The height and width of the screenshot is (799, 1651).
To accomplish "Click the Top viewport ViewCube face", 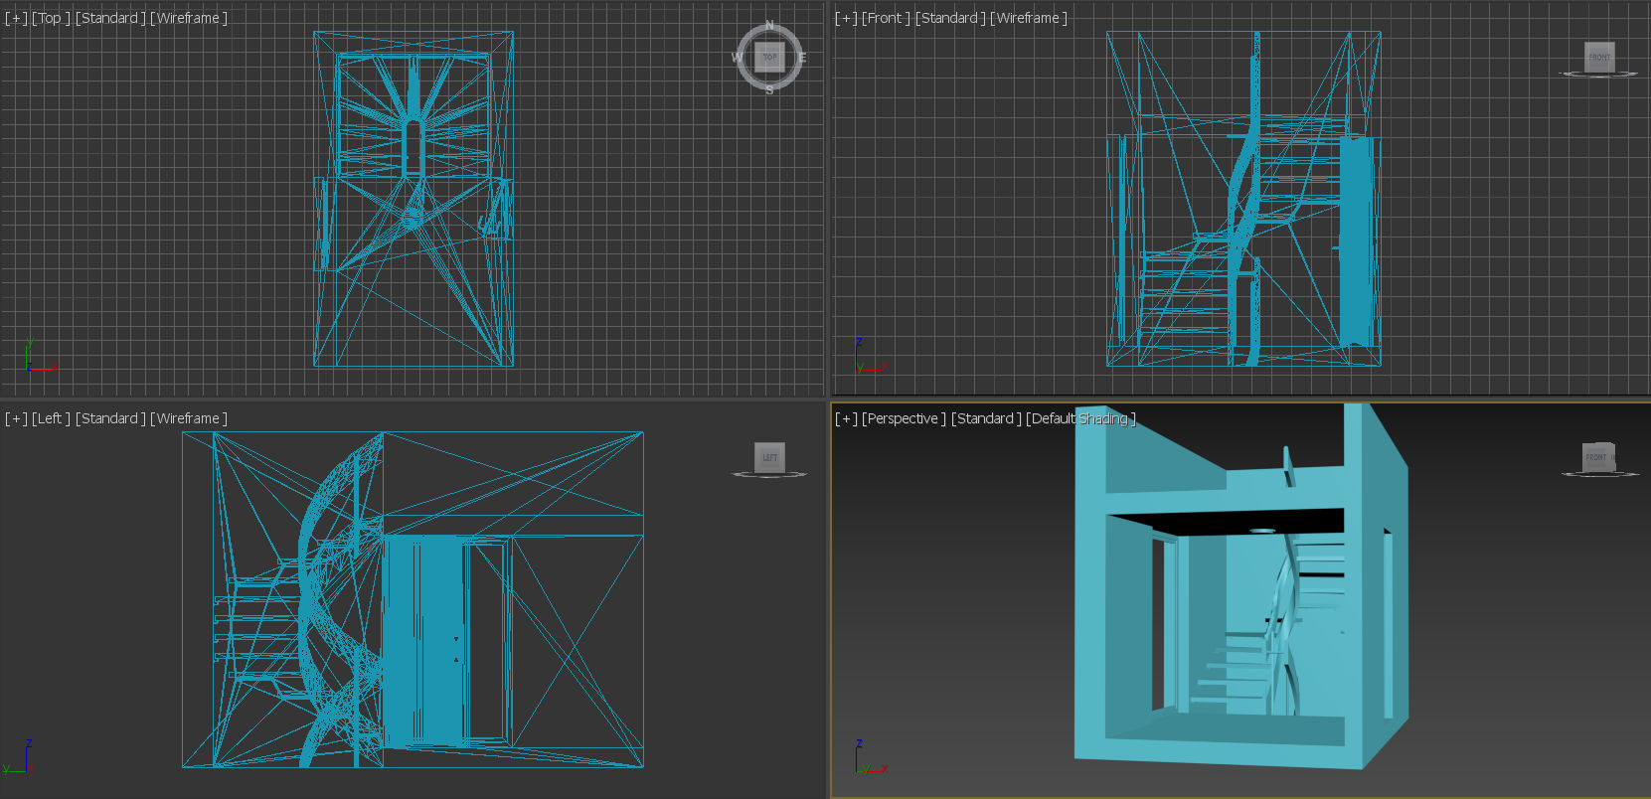I will [769, 57].
